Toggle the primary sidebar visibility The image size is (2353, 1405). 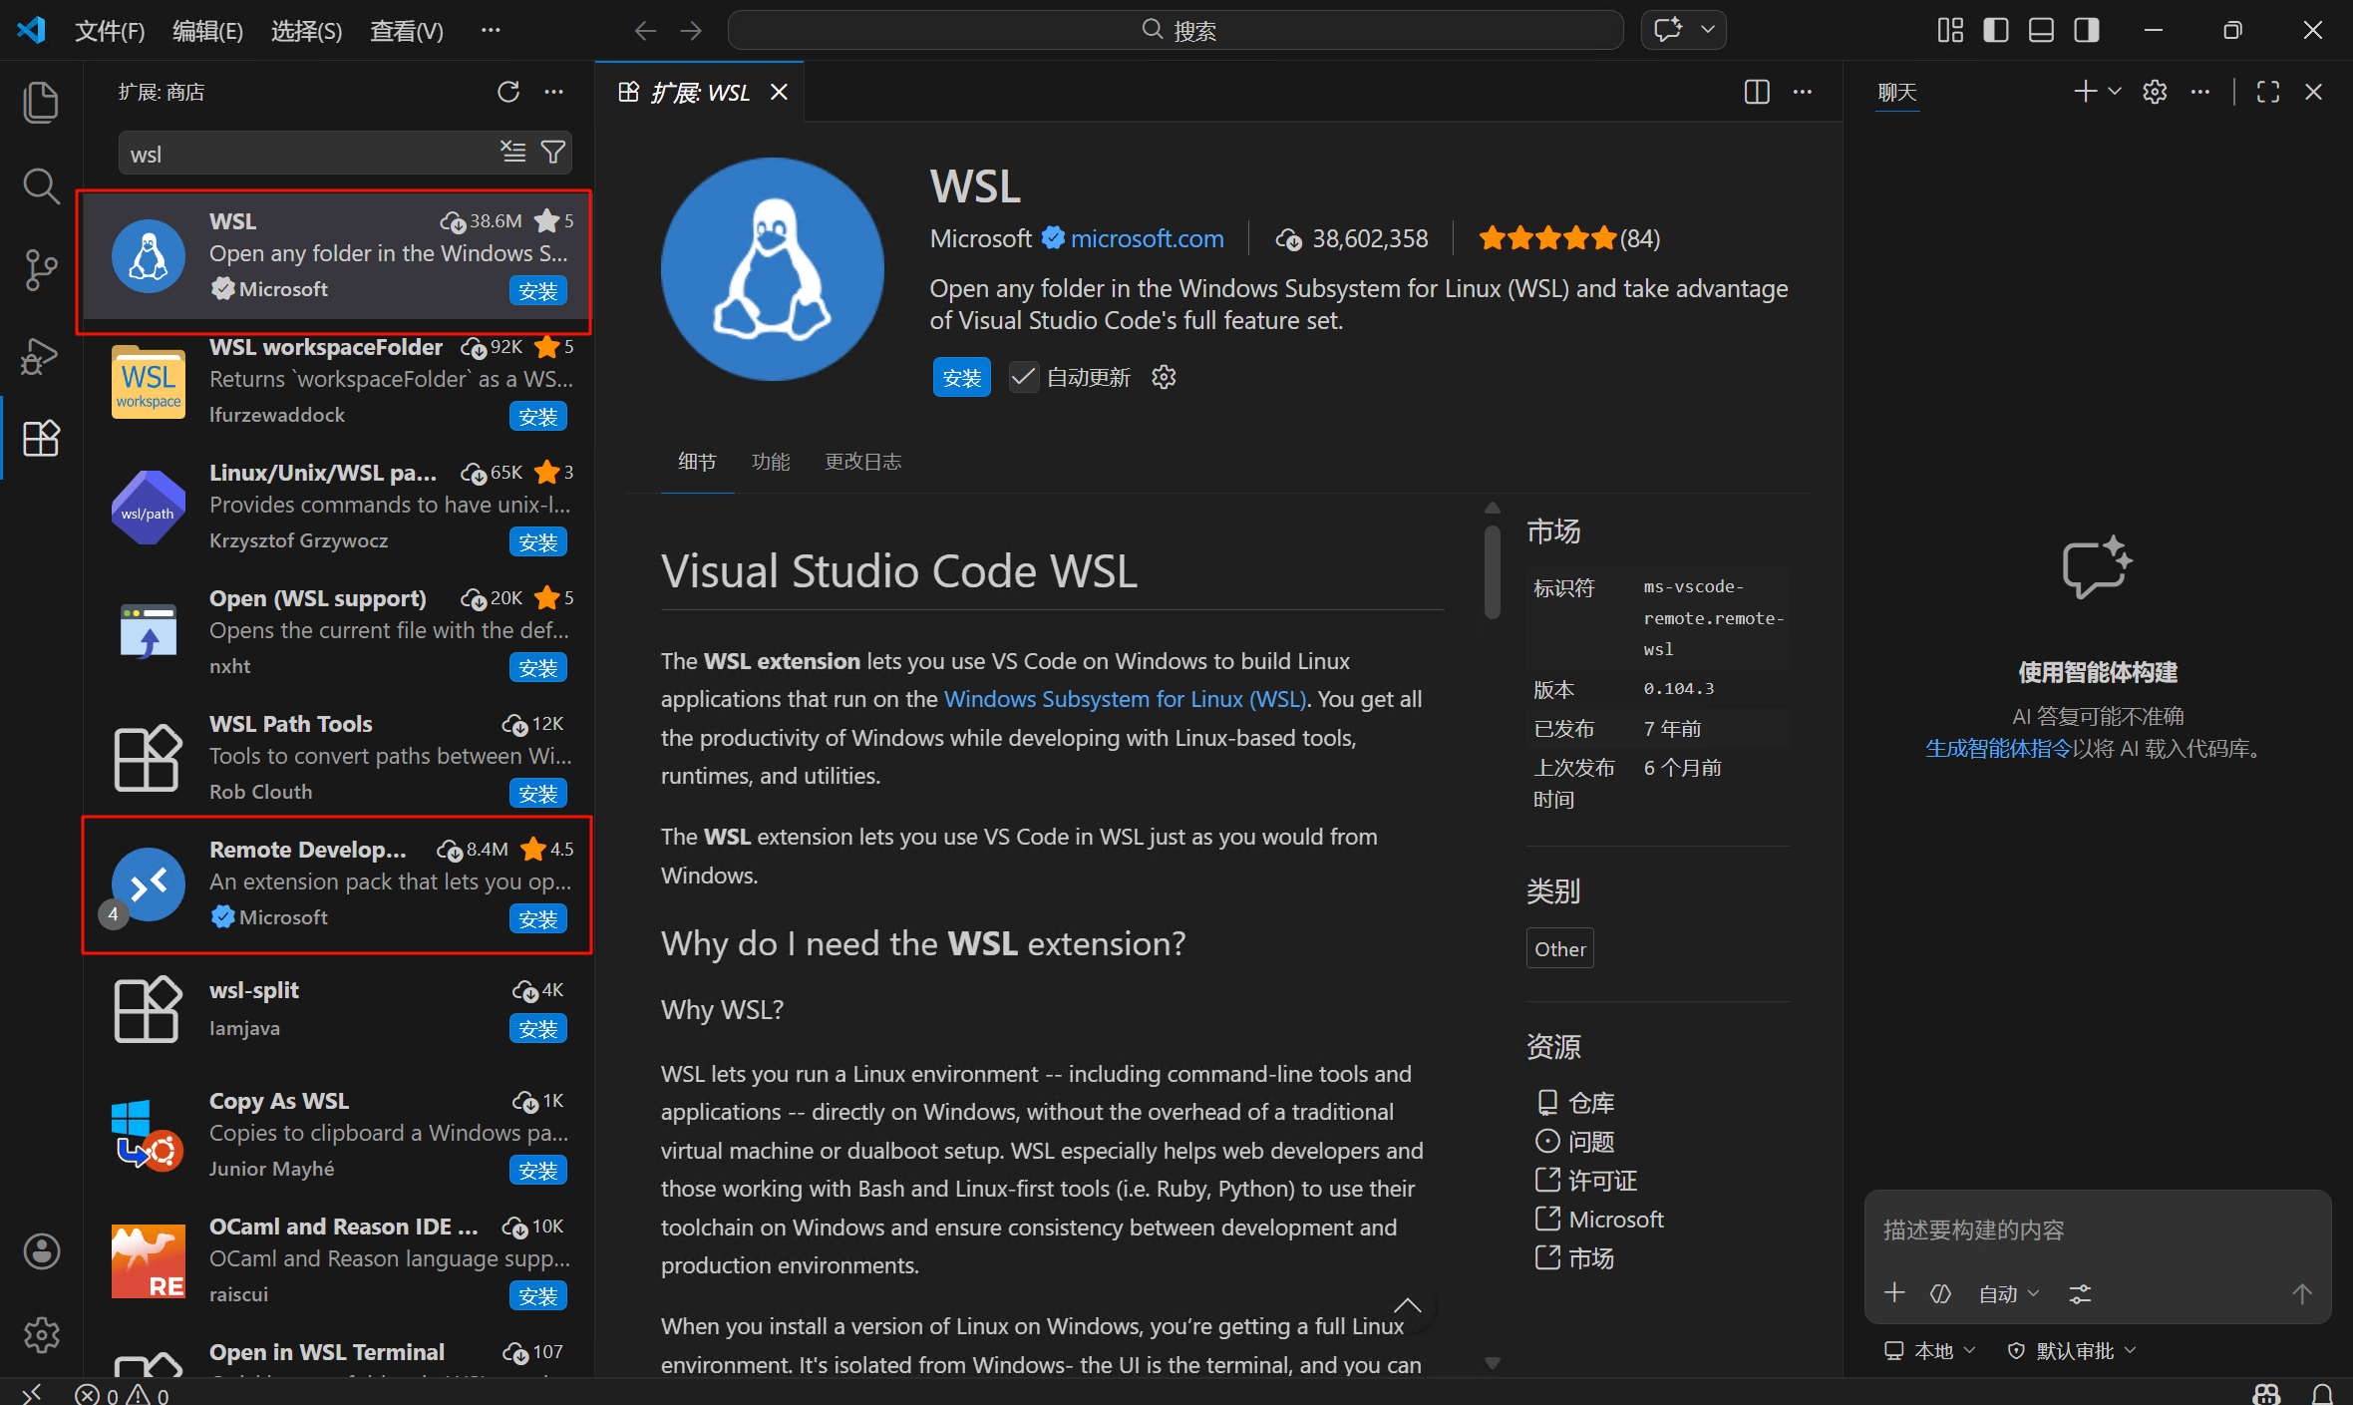(x=1995, y=30)
